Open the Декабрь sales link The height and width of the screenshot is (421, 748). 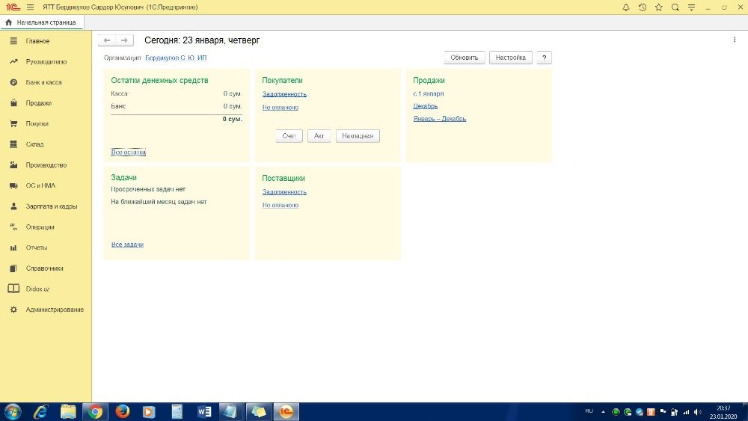(426, 106)
